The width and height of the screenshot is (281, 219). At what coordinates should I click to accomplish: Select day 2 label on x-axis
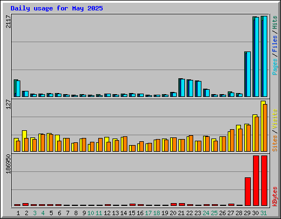26,213
